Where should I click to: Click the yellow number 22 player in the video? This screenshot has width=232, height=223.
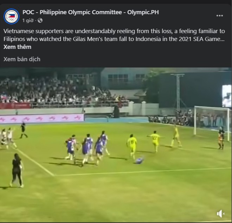tap(155, 141)
